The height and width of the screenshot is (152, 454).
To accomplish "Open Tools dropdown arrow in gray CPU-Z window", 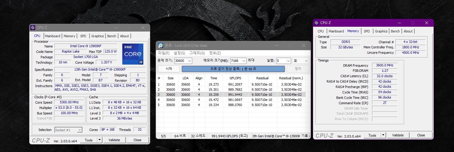I will click(x=100, y=140).
